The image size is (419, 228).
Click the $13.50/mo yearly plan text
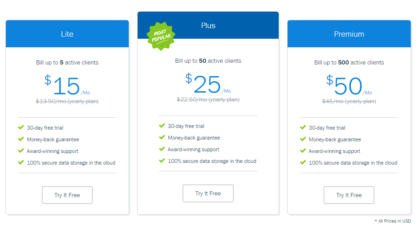(67, 101)
